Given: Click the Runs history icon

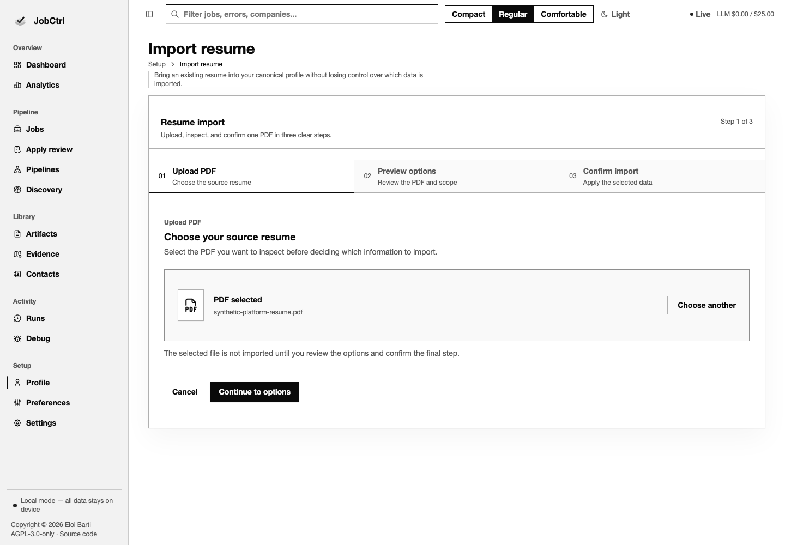Looking at the screenshot, I should point(17,318).
